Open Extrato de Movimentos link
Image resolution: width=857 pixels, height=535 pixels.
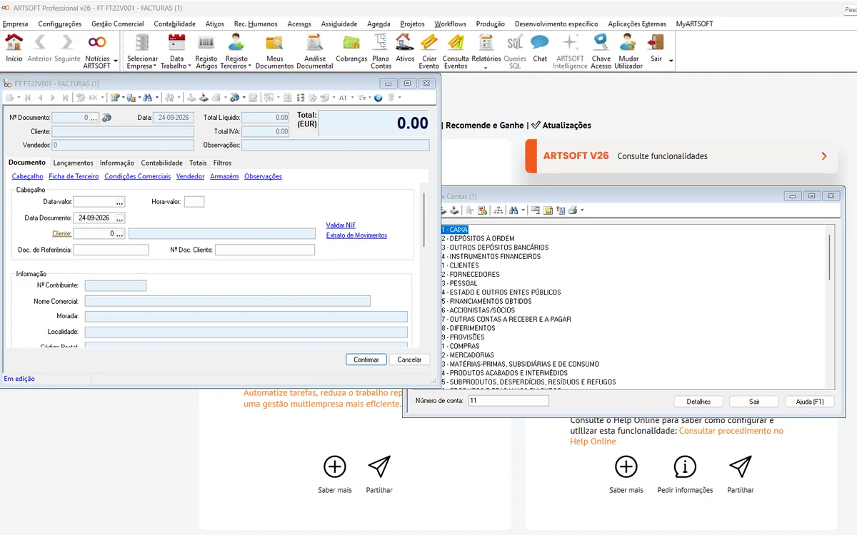pyautogui.click(x=356, y=235)
